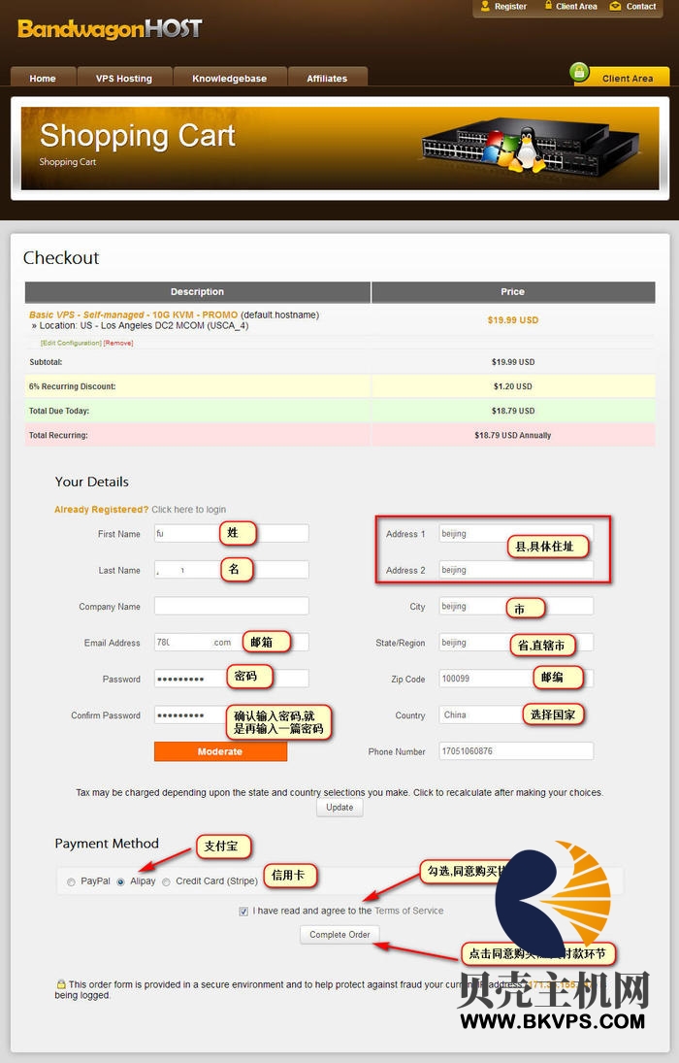This screenshot has height=1063, width=679.
Task: Open the Affiliates tab
Action: coord(327,78)
